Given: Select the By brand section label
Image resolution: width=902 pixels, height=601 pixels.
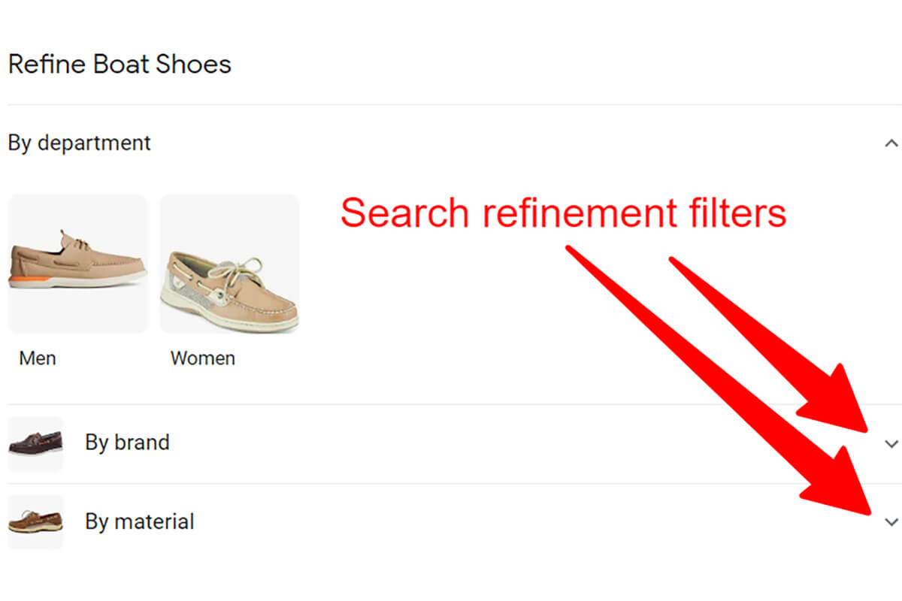Looking at the screenshot, I should click(127, 442).
